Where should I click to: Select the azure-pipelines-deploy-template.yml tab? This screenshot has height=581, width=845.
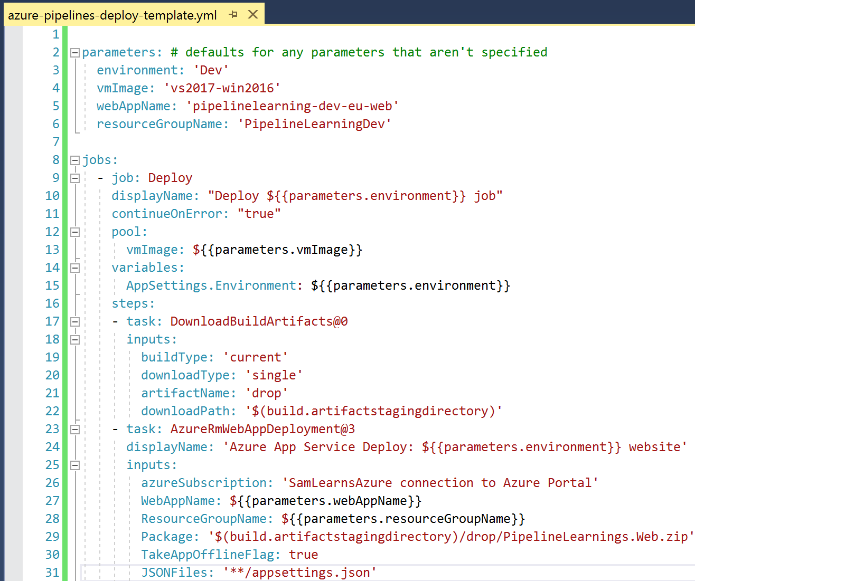click(x=112, y=15)
